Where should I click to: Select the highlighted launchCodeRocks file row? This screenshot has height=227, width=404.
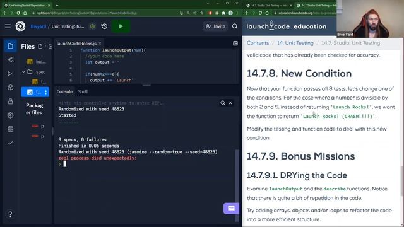[x=35, y=92]
